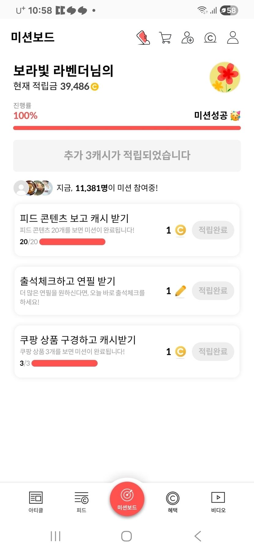Tap the red sneaker icon in header

coord(143,38)
